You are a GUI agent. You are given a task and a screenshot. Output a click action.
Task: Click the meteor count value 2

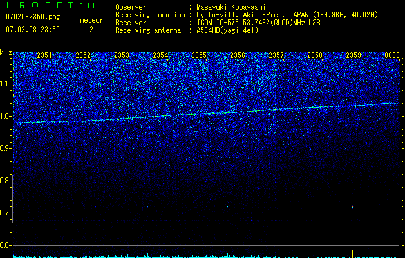click(x=91, y=30)
